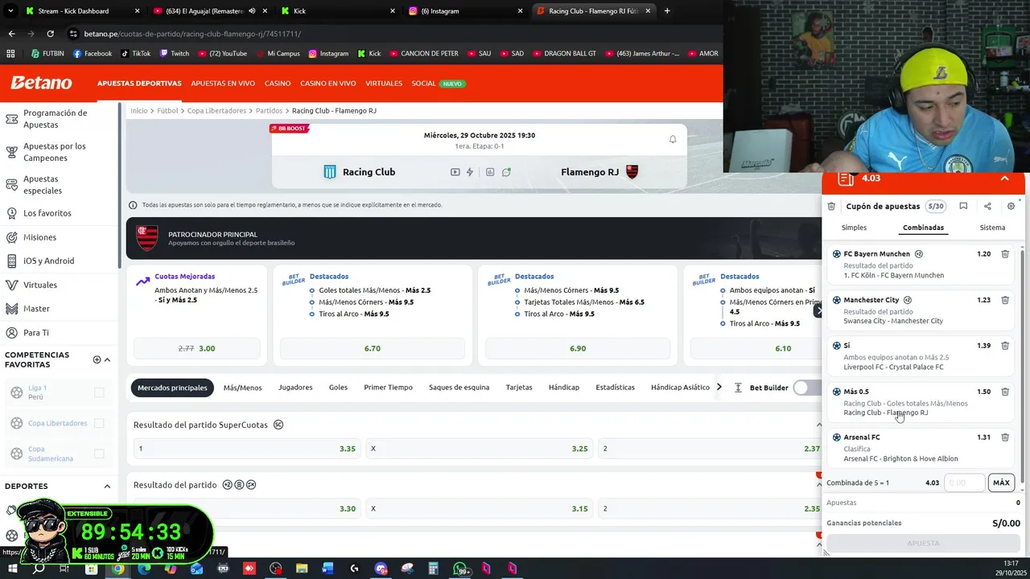Pick draw odds 3.25 in SuperCuotas

(x=479, y=449)
